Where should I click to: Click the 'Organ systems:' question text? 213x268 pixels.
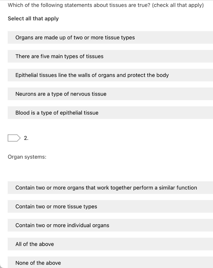(27, 157)
